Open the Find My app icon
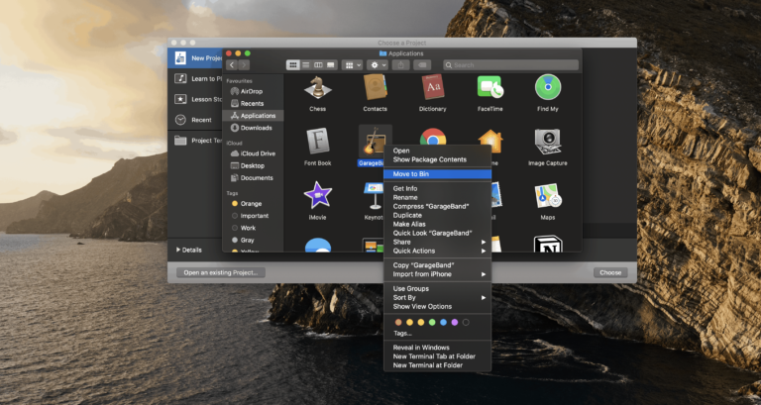Screen dimensions: 761x405 tap(548, 88)
